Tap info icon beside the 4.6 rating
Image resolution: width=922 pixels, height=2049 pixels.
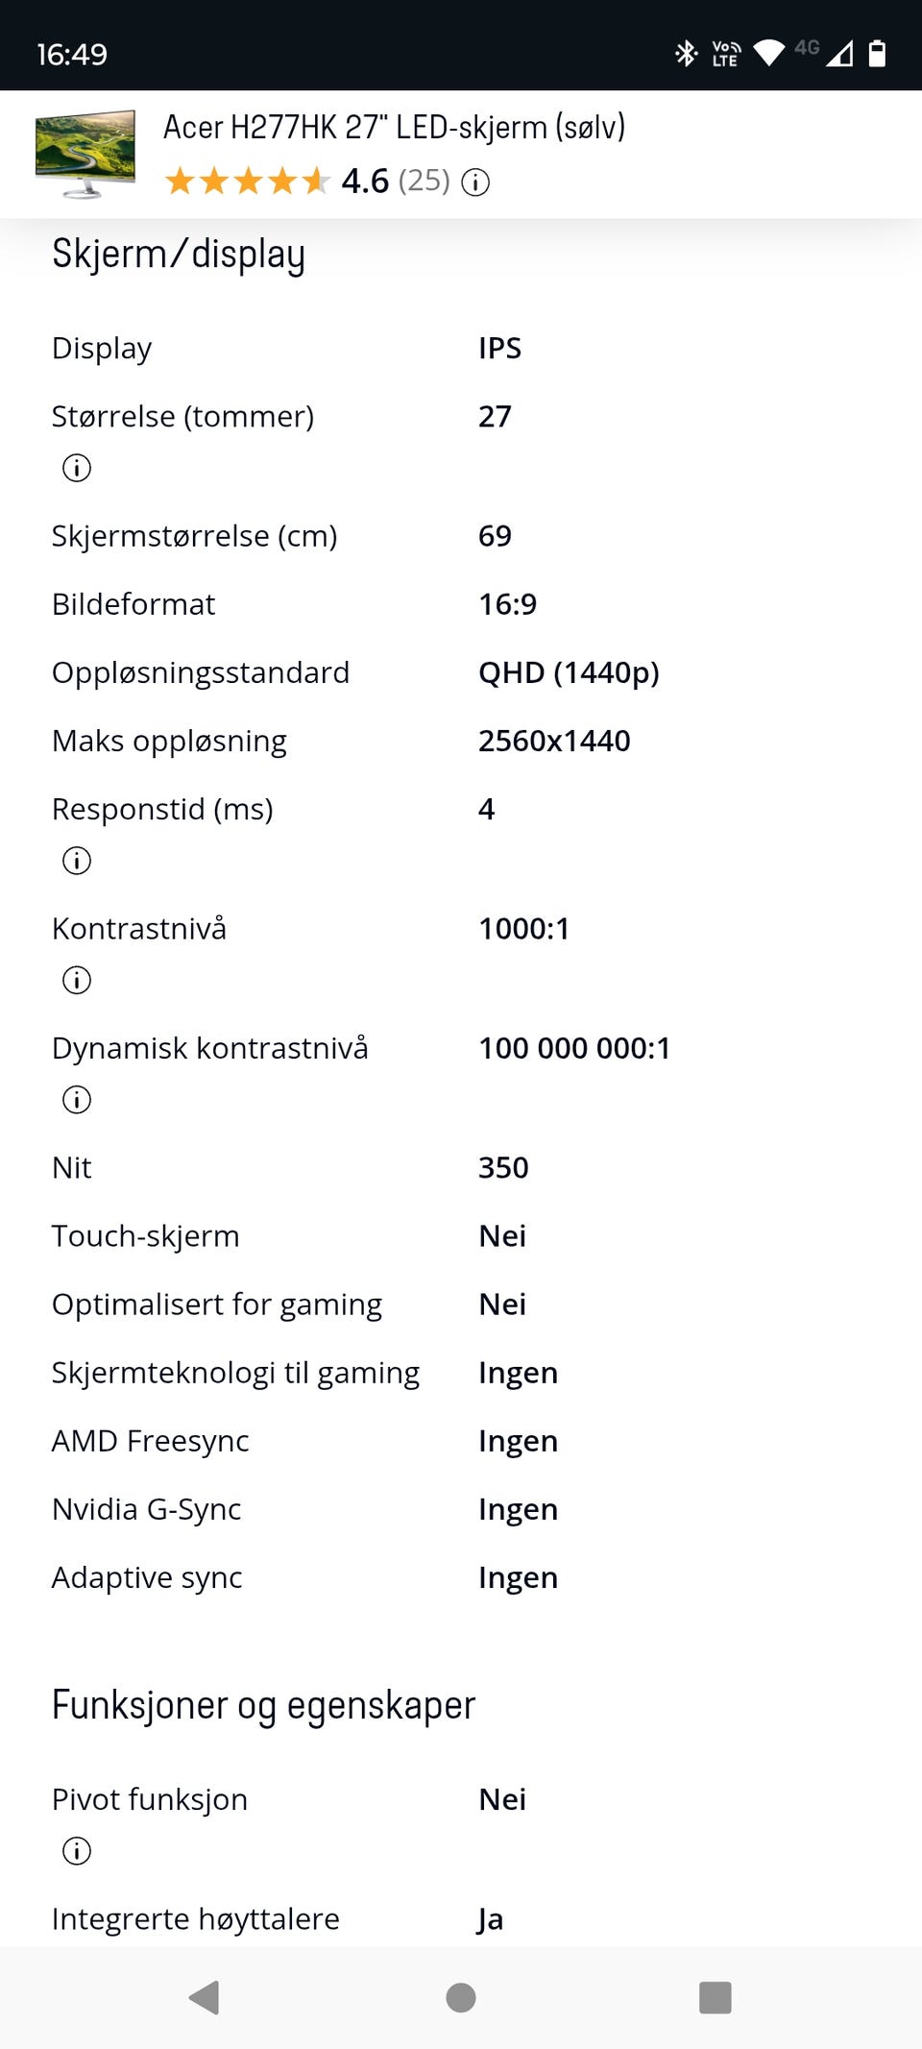coord(475,182)
